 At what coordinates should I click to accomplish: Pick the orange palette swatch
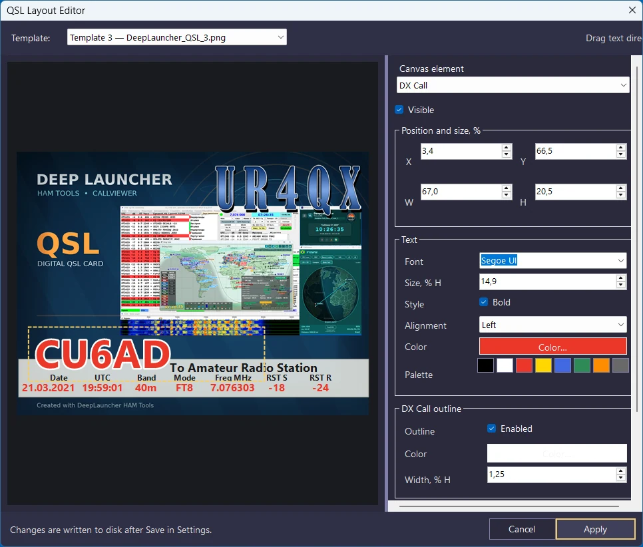tap(601, 365)
